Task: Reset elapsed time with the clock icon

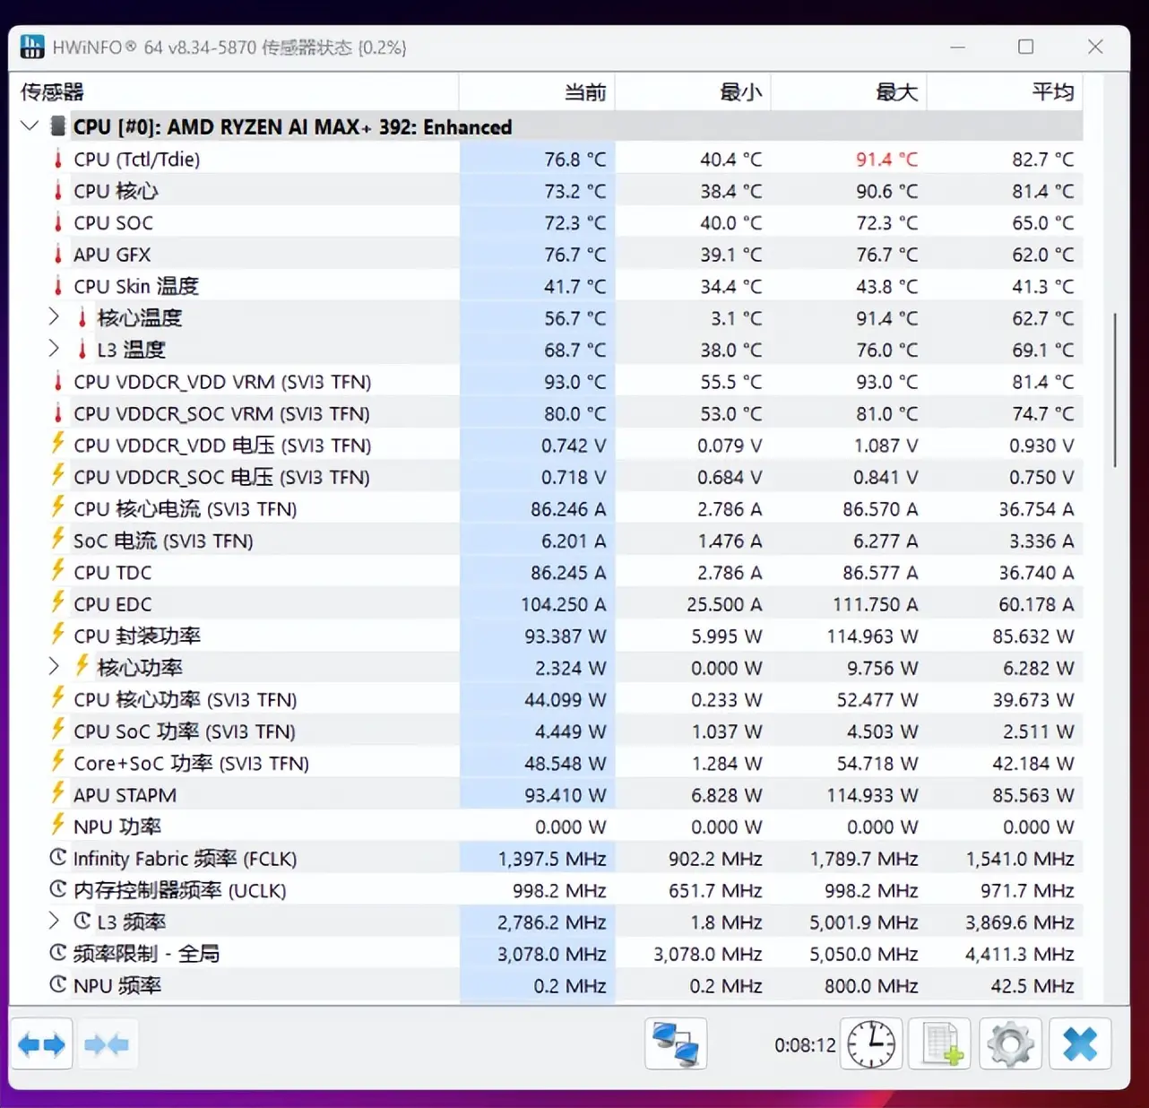Action: click(x=870, y=1043)
